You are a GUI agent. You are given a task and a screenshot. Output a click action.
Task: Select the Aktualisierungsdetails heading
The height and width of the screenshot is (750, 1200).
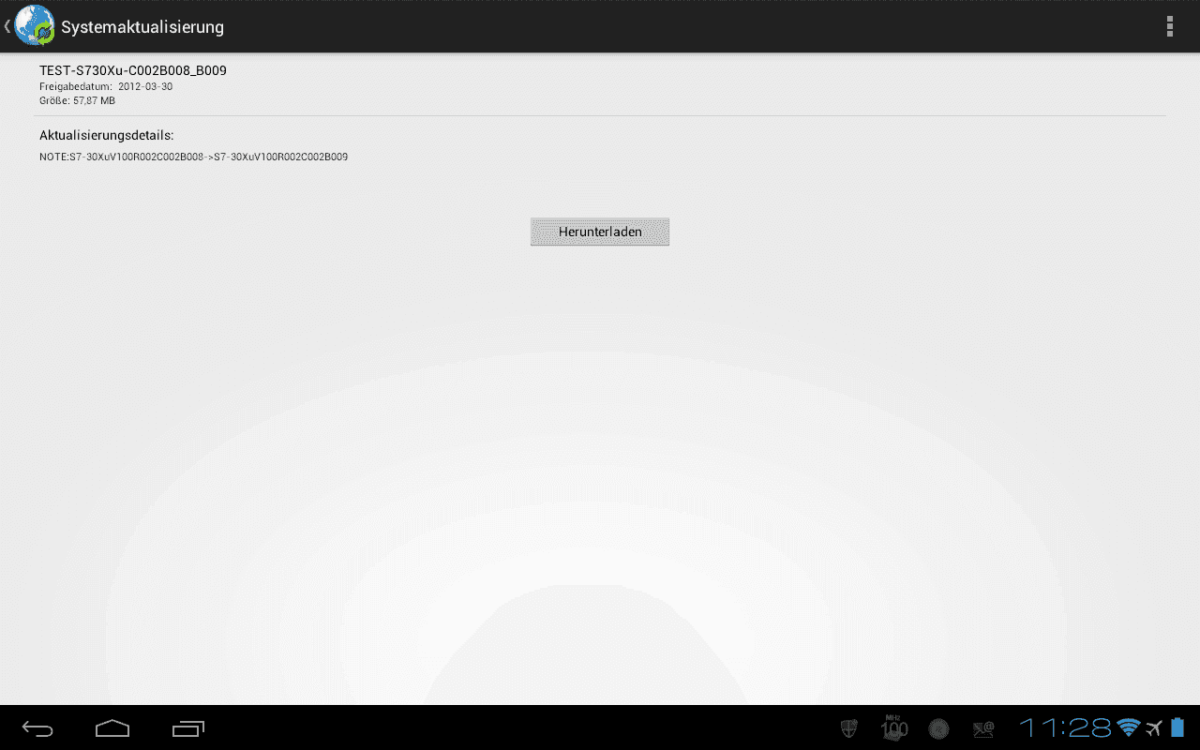107,135
